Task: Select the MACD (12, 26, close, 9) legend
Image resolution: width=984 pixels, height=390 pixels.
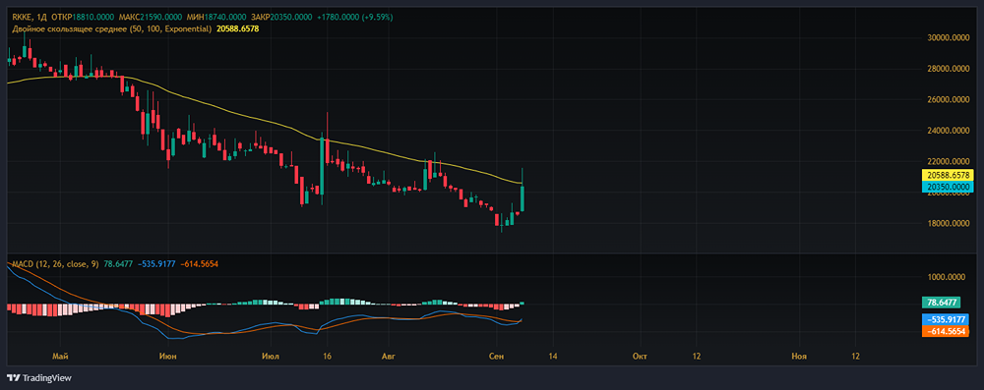Action: pyautogui.click(x=55, y=264)
